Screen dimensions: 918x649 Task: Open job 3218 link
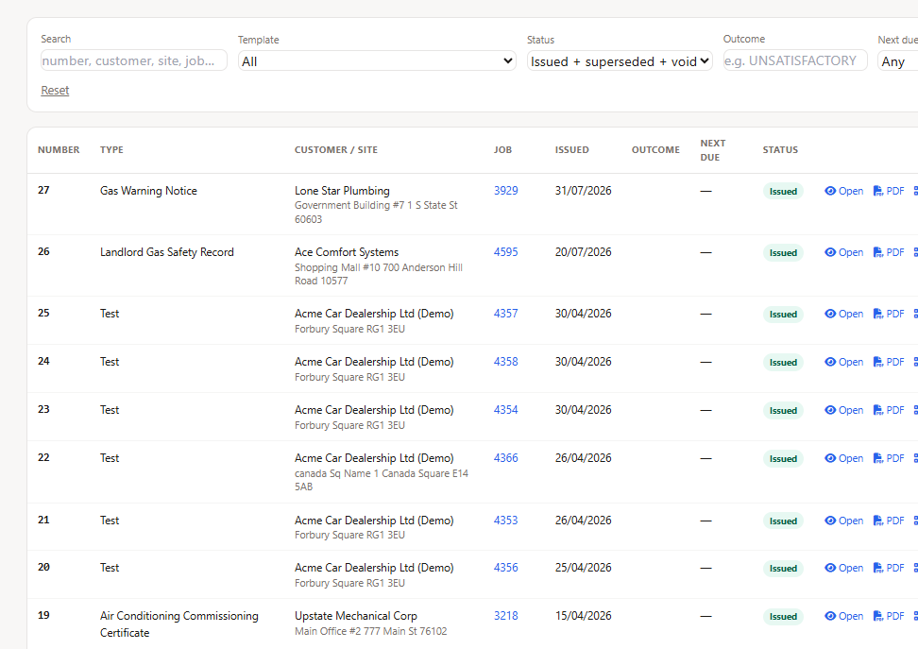tap(506, 616)
